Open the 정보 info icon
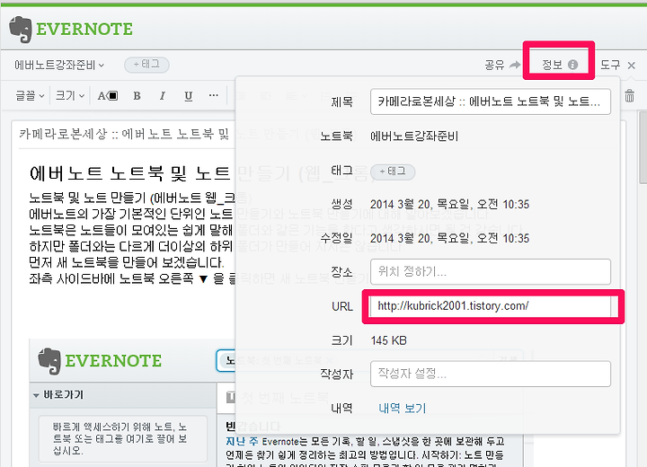 pyautogui.click(x=572, y=65)
